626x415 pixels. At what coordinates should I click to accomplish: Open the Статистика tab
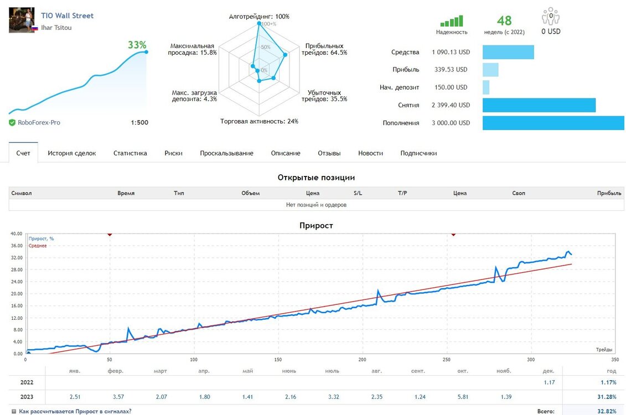130,153
